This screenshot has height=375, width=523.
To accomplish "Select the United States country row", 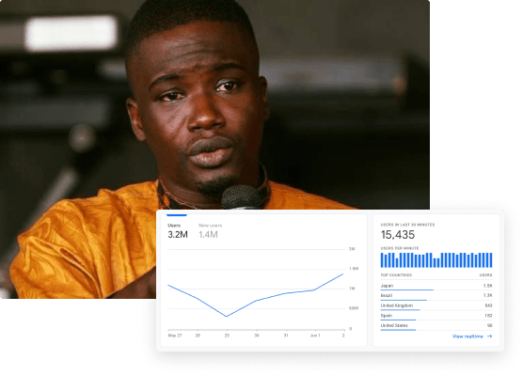I will point(436,326).
